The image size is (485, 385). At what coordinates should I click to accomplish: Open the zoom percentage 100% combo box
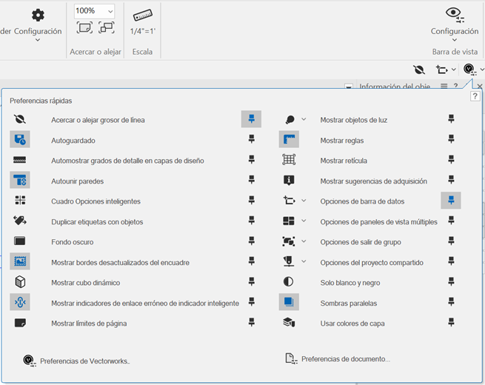[94, 11]
